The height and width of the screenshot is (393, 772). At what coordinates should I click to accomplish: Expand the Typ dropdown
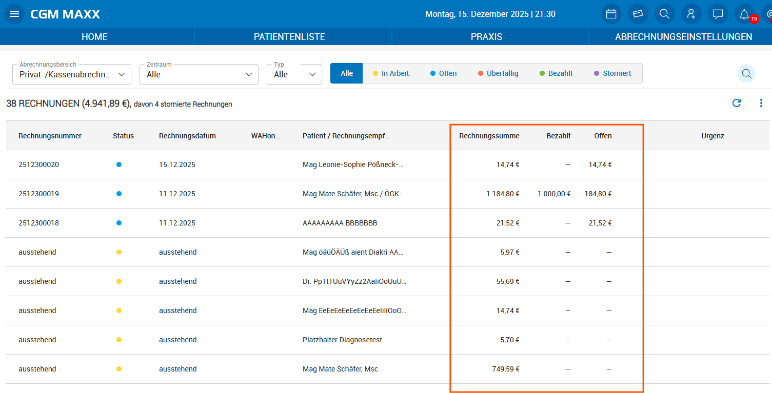pos(294,74)
